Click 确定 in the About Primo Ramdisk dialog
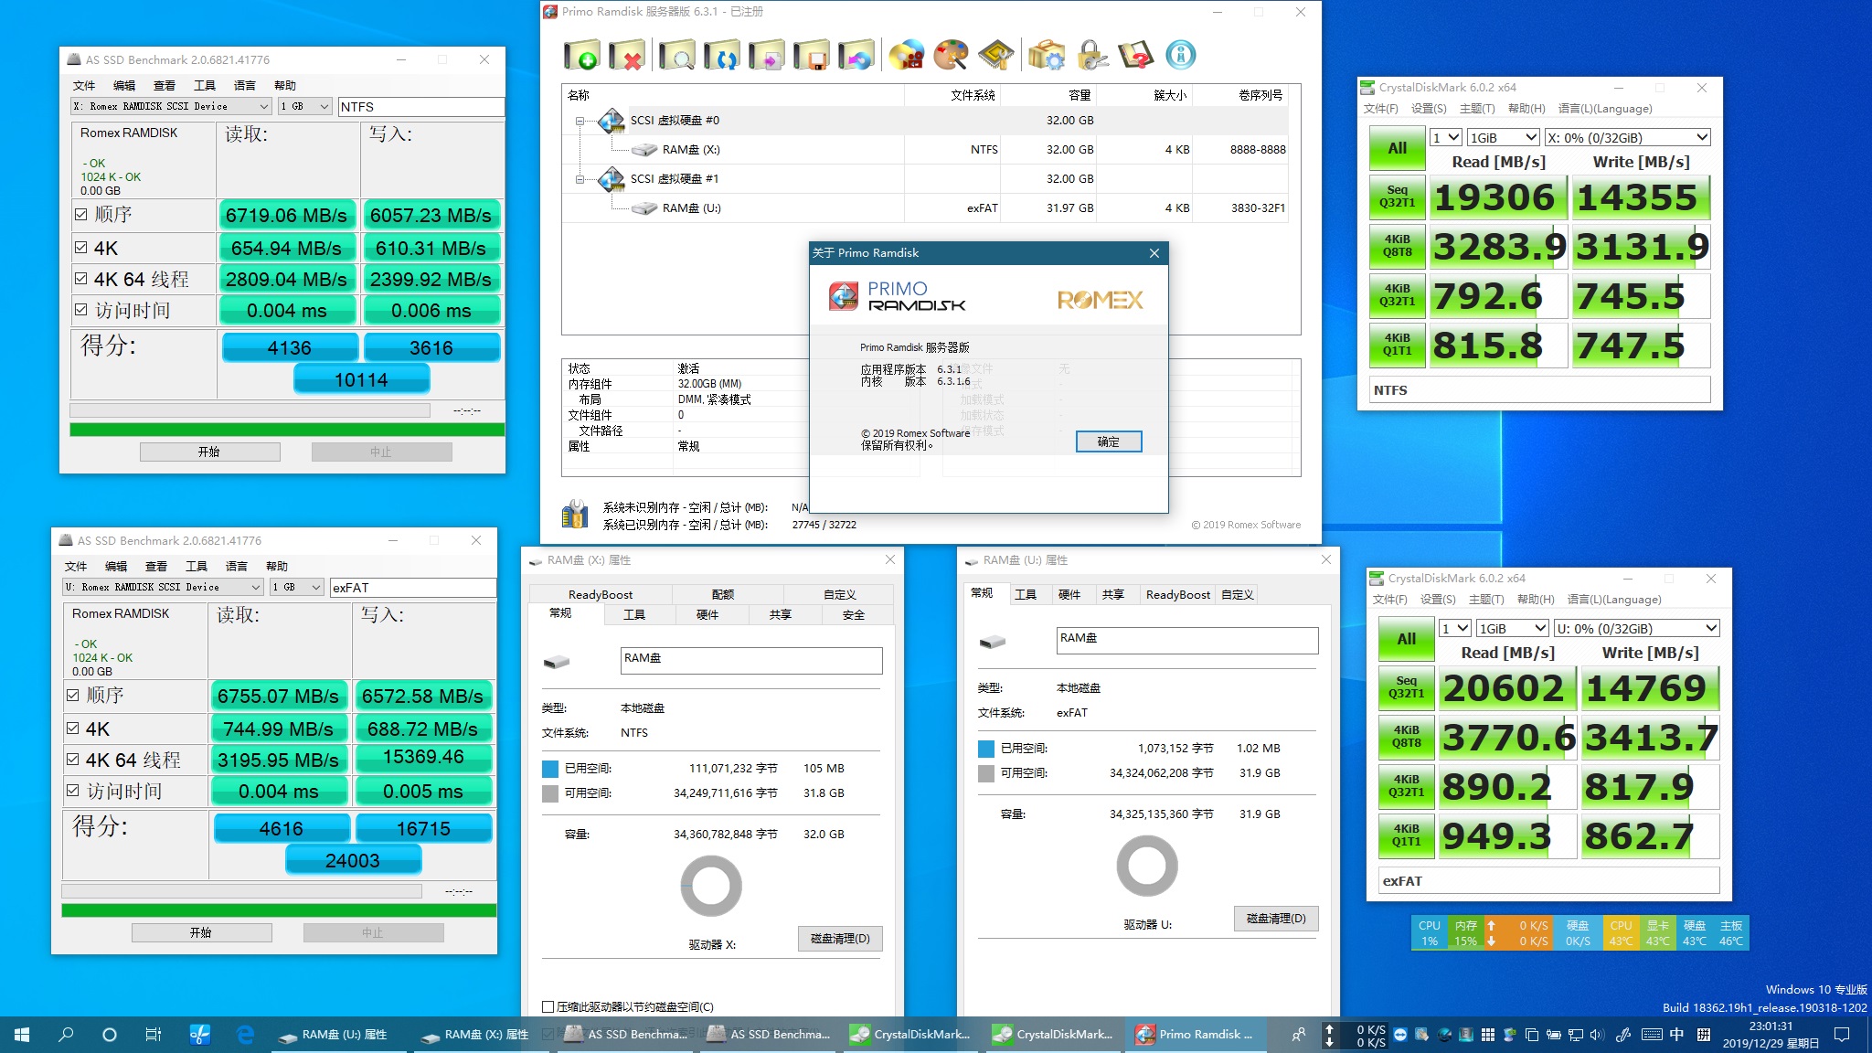This screenshot has width=1872, height=1053. click(x=1108, y=441)
